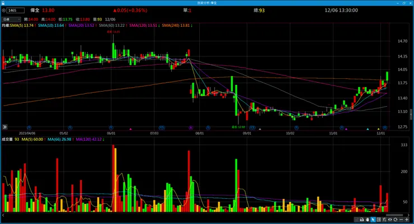The width and height of the screenshot is (414, 224).
Task: Click the timestamp 12/06 13:30:00
Action: pos(341,11)
